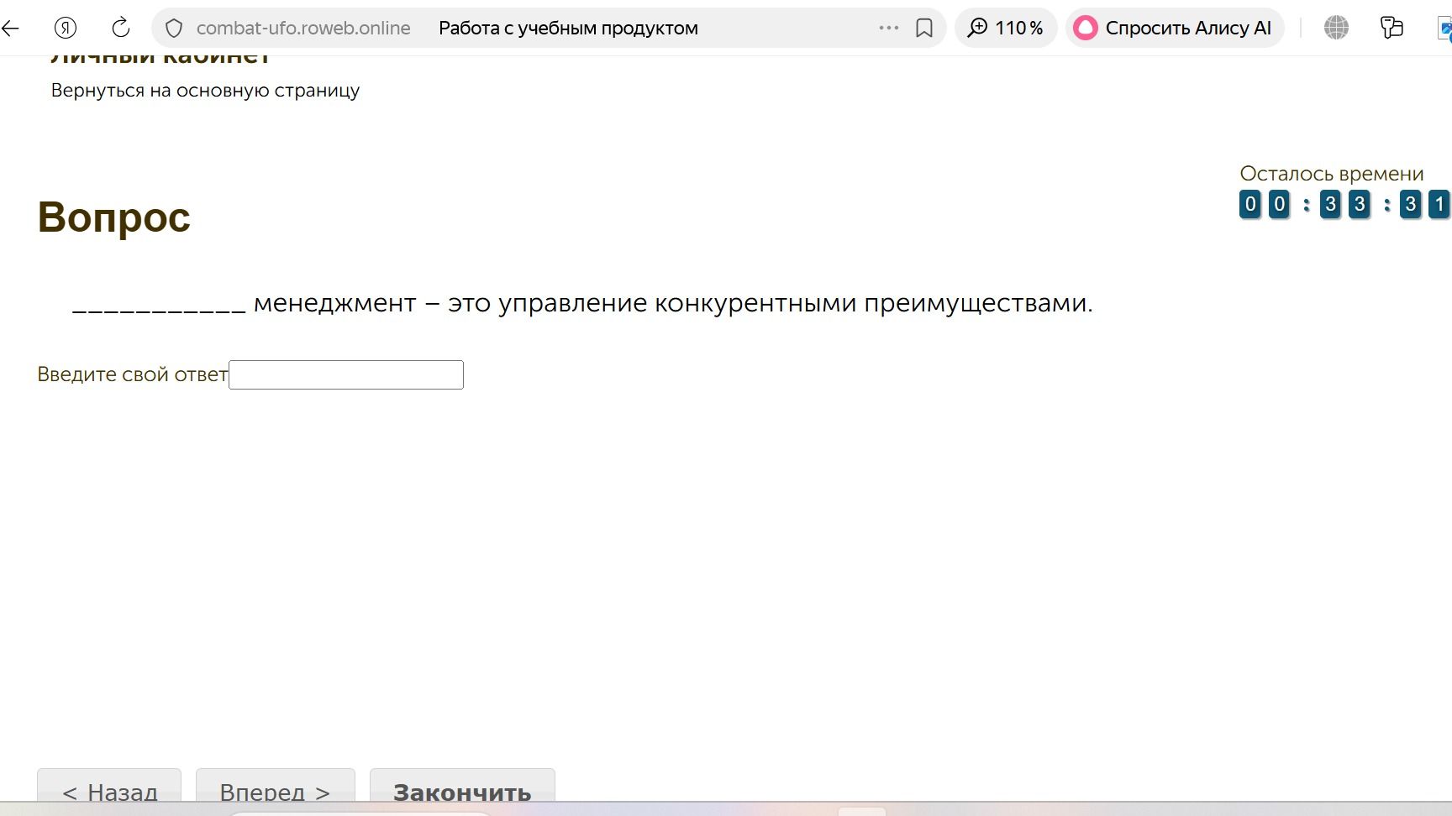The image size is (1452, 816).
Task: Select the combat-ufo.roweb.online address text
Action: click(303, 28)
